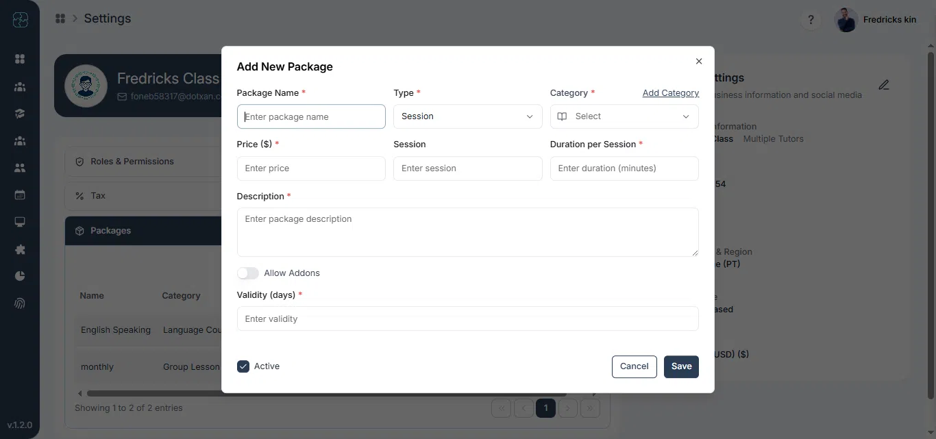Click the pencil edit icon in settings panel
The height and width of the screenshot is (439, 936).
(884, 85)
